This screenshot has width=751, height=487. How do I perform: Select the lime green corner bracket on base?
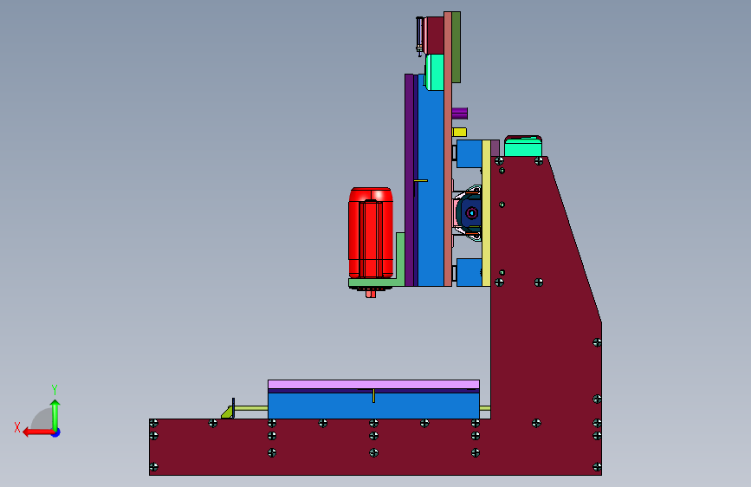(x=227, y=412)
